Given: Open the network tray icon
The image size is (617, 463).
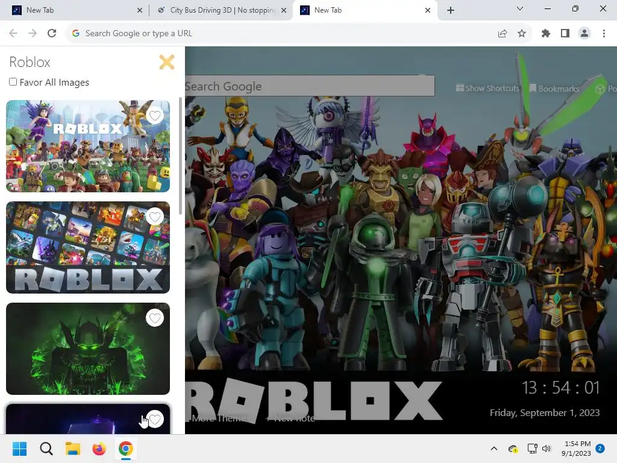Looking at the screenshot, I should (533, 449).
